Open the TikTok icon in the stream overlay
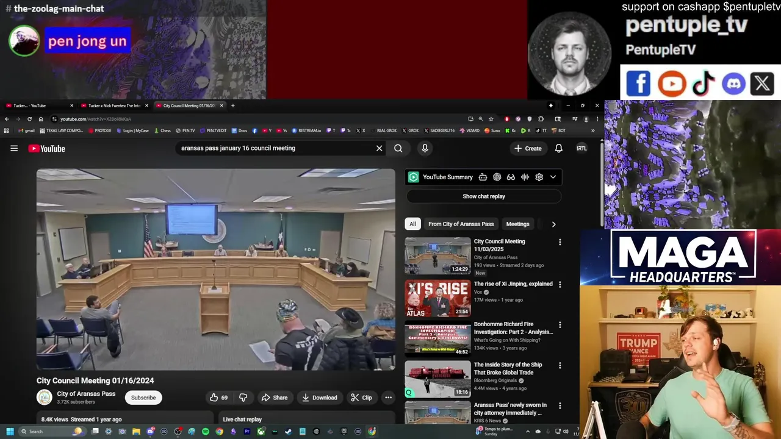The height and width of the screenshot is (439, 781). click(703, 84)
